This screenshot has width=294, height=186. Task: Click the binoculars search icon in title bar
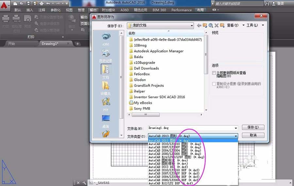267,4
